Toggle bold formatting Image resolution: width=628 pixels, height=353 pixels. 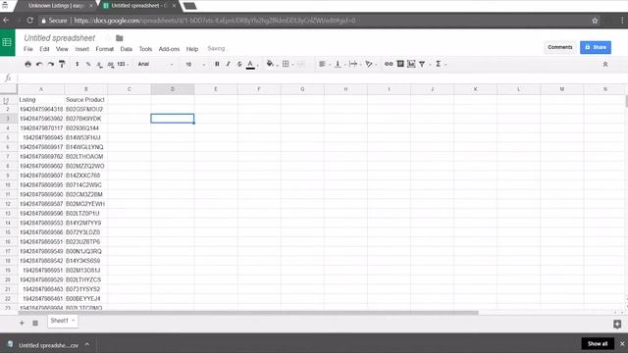pos(217,64)
